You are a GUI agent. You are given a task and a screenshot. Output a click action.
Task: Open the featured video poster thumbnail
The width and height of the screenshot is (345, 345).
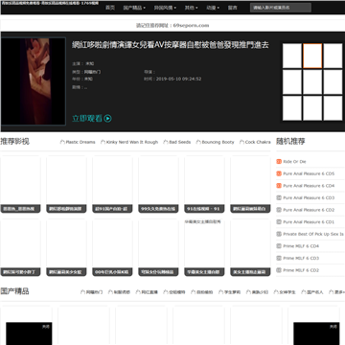pyautogui.click(x=34, y=81)
